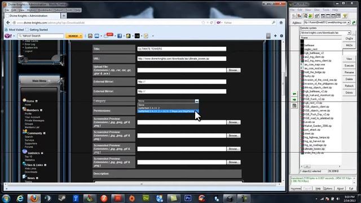This screenshot has width=361, height=203.
Task: Click the MkDir button in WS_FTP
Action: pyautogui.click(x=349, y=45)
